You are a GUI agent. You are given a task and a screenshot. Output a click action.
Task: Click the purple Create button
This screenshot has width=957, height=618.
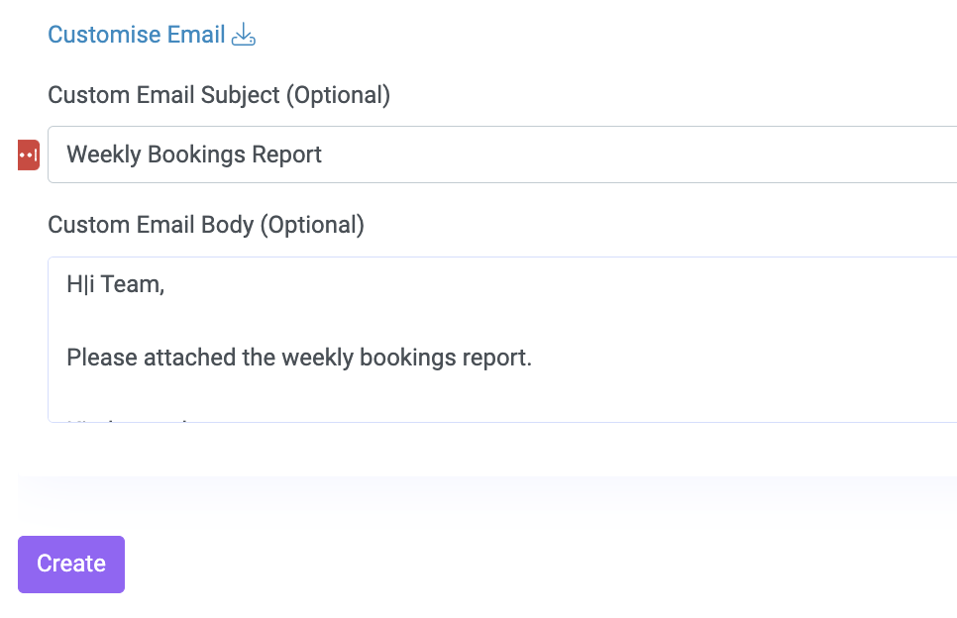coord(71,565)
